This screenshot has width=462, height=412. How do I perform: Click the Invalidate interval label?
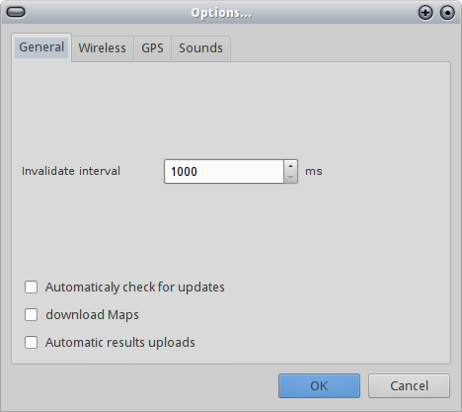(71, 171)
